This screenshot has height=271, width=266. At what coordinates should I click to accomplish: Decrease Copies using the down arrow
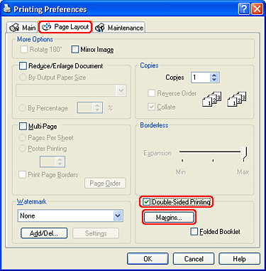coord(214,80)
